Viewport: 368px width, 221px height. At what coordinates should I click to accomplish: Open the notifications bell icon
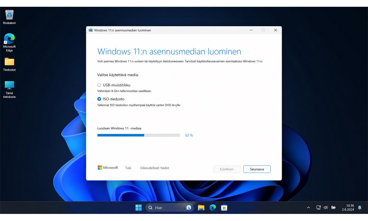(360, 207)
